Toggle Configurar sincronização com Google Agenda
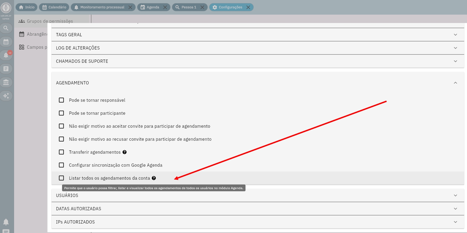Screen dimensions: 467x233 (61, 165)
